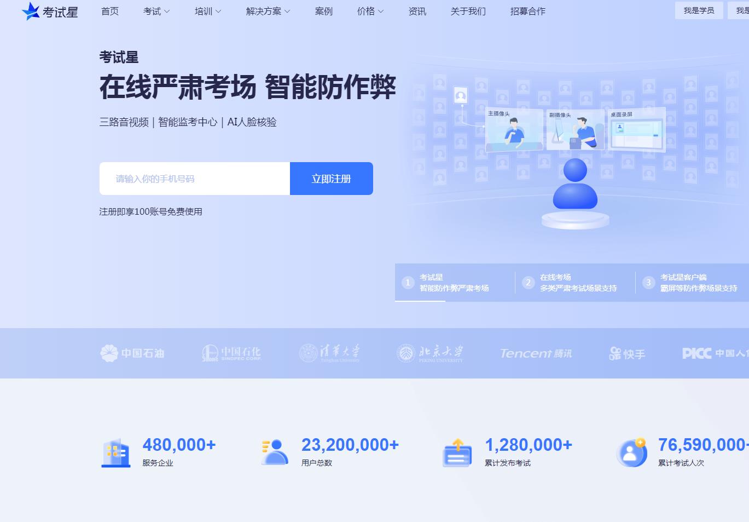This screenshot has height=522, width=749.
Task: Expand the 价格 dropdown menu
Action: pos(370,11)
